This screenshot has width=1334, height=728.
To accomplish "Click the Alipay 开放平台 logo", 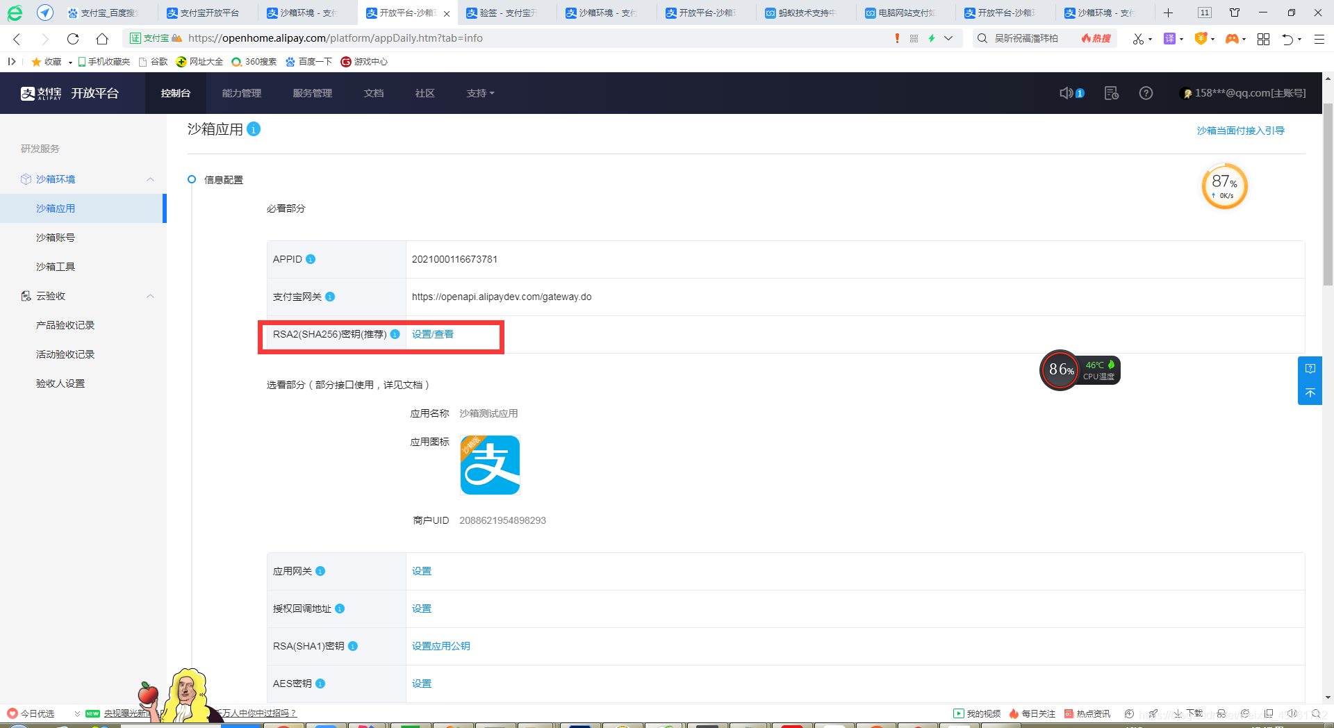I will pyautogui.click(x=69, y=93).
